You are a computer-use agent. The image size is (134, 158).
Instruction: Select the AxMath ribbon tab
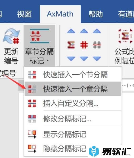point(60,14)
